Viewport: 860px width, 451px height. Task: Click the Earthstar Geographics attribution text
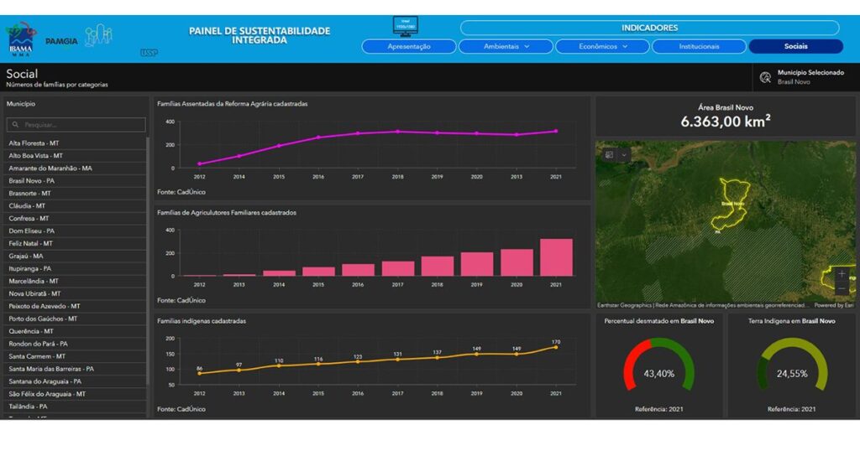[624, 305]
